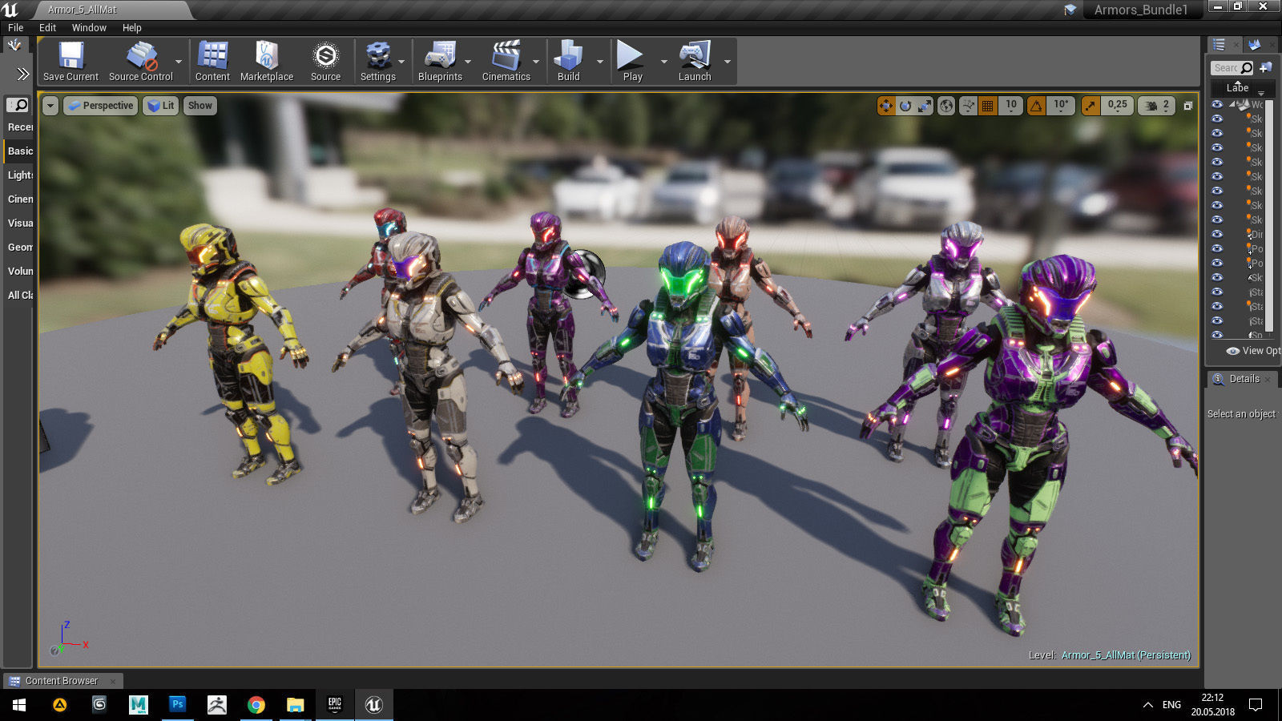Open Epic Games Launcher from taskbar

click(x=334, y=704)
